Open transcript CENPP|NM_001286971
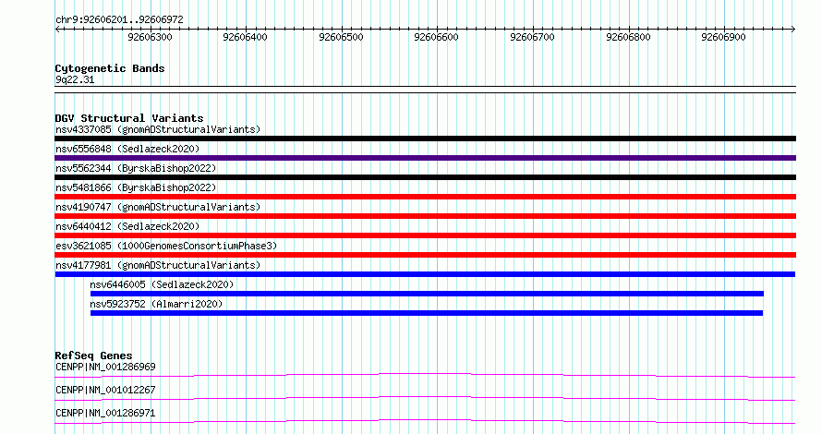This screenshot has width=822, height=434. point(105,413)
